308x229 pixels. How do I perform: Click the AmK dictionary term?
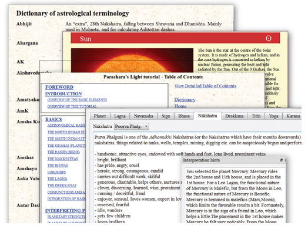tap(22, 111)
